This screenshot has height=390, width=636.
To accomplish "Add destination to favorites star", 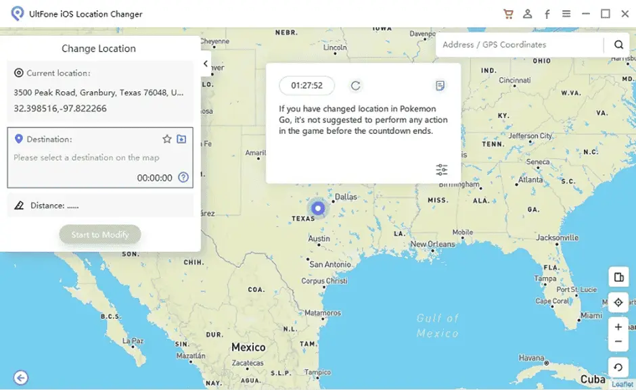I will click(x=166, y=139).
